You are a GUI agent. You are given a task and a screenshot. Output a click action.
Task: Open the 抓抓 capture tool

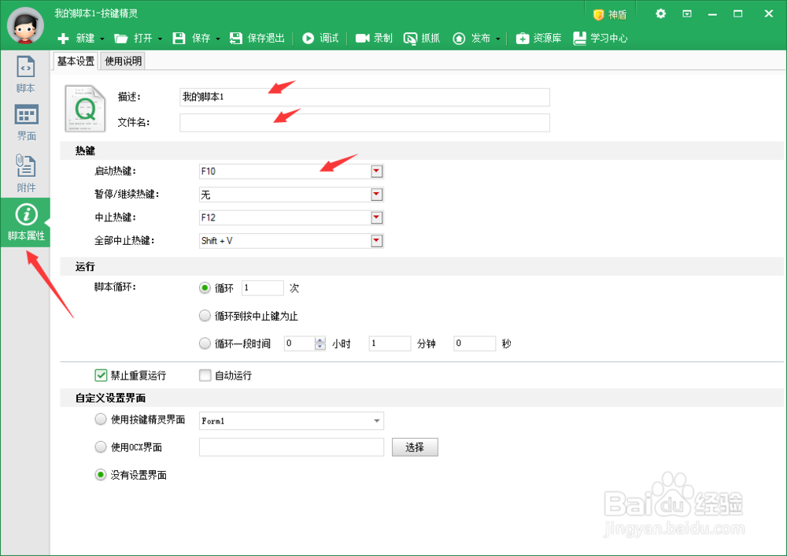422,38
